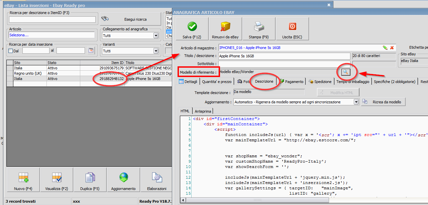Open the Descrizione tab

[264, 81]
